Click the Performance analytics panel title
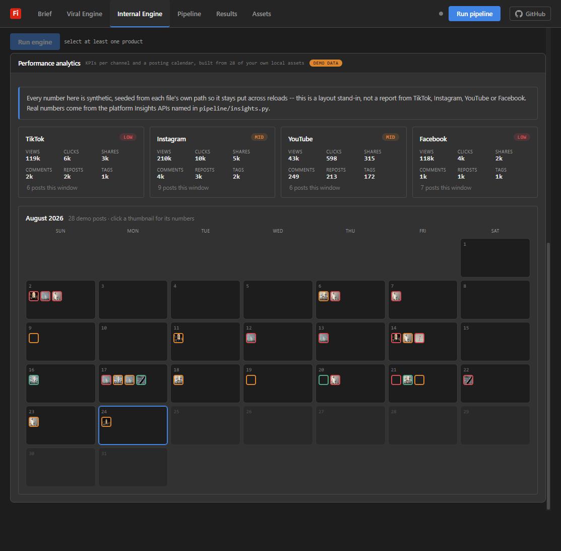The image size is (561, 551). click(x=49, y=63)
